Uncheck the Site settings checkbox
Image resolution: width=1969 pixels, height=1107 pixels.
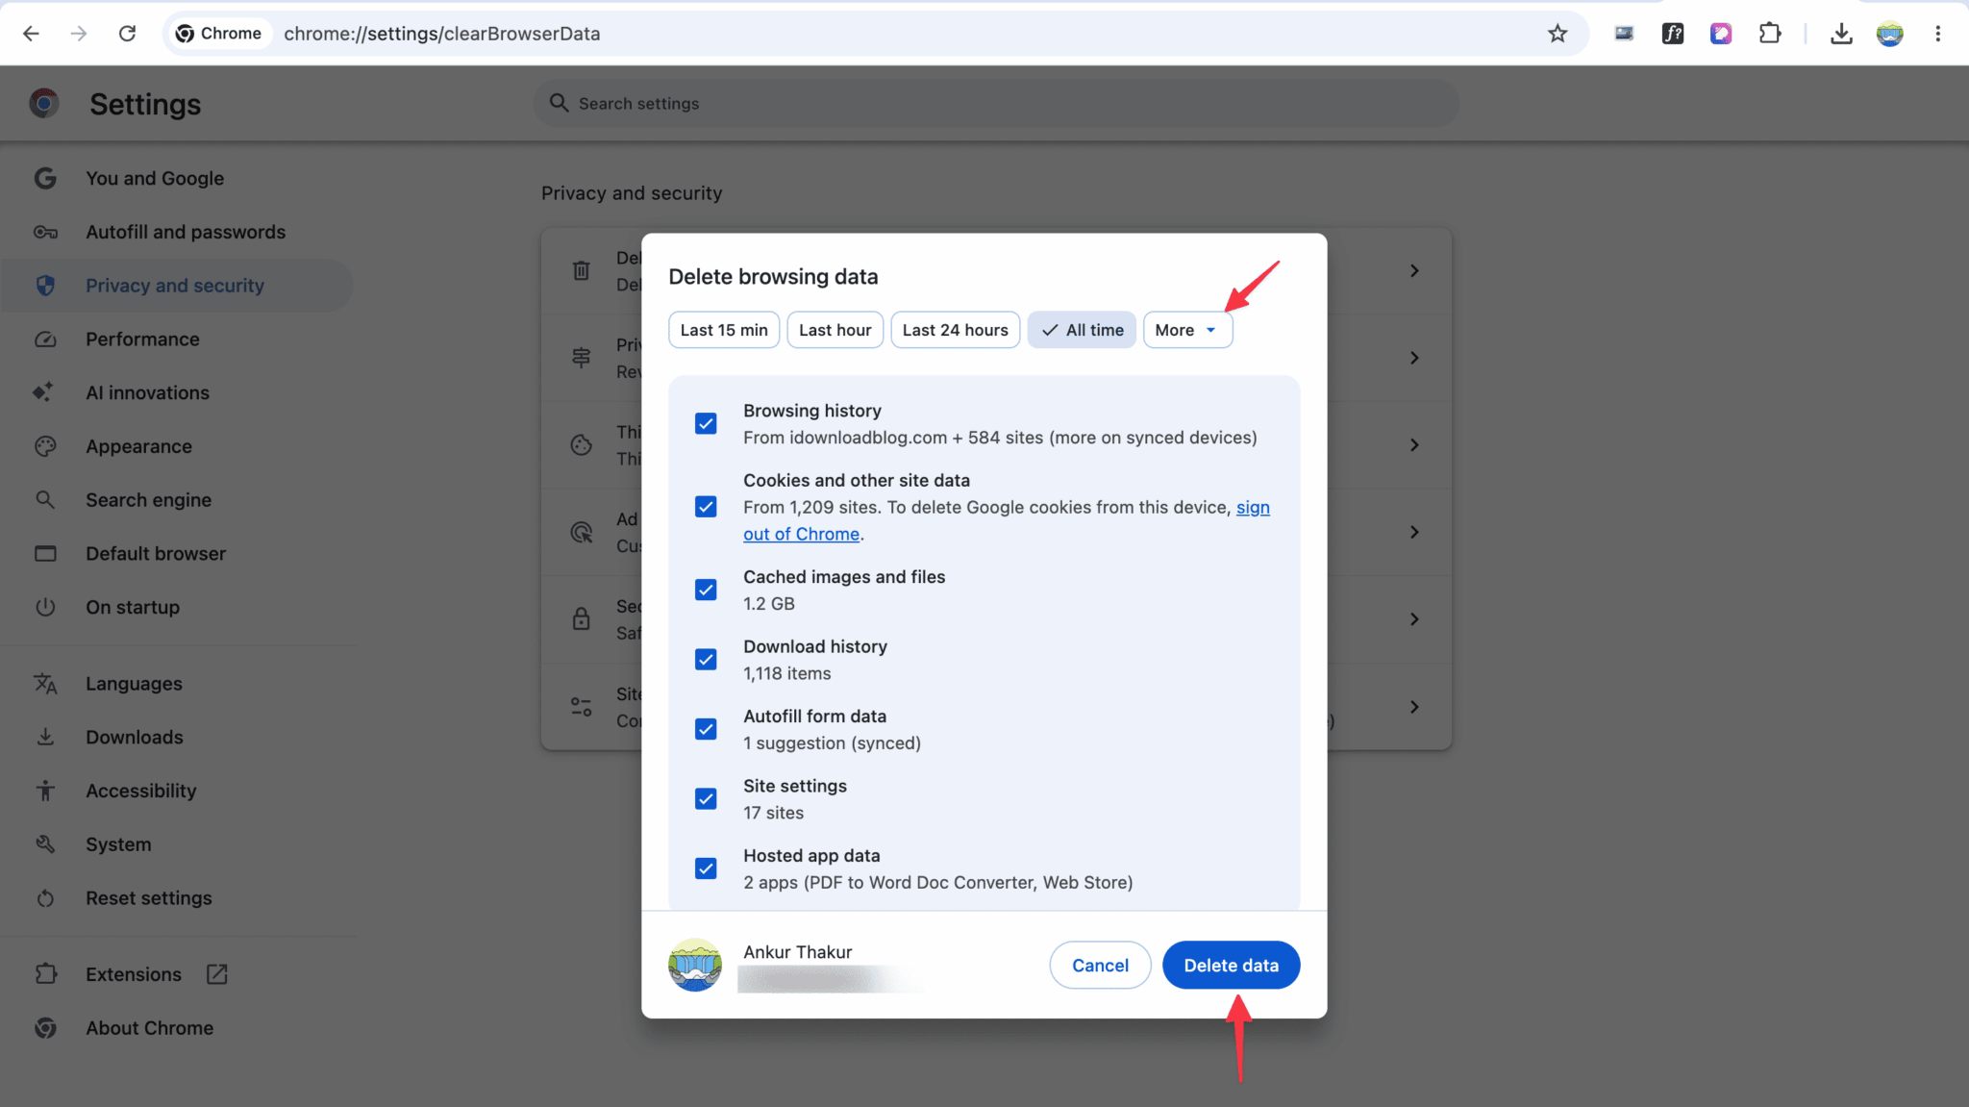(x=706, y=798)
